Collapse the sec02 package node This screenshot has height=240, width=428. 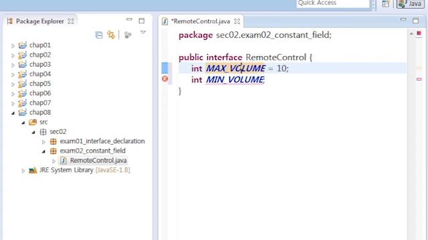point(33,132)
